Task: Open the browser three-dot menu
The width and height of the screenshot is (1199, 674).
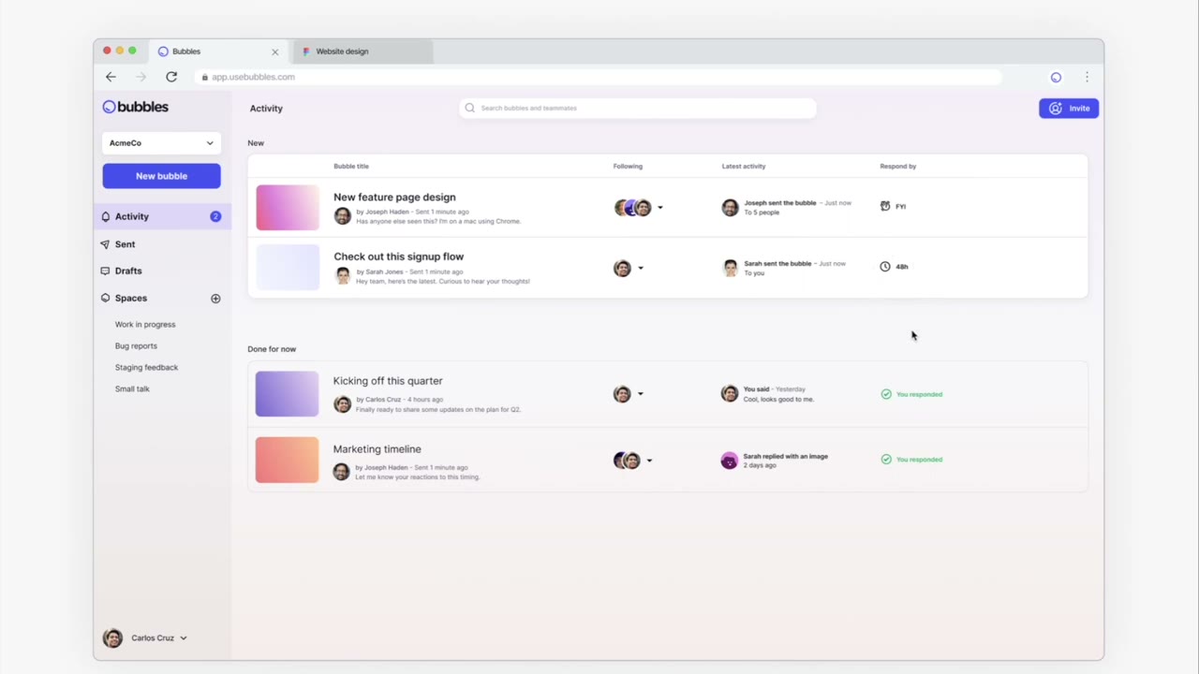Action: click(x=1087, y=78)
